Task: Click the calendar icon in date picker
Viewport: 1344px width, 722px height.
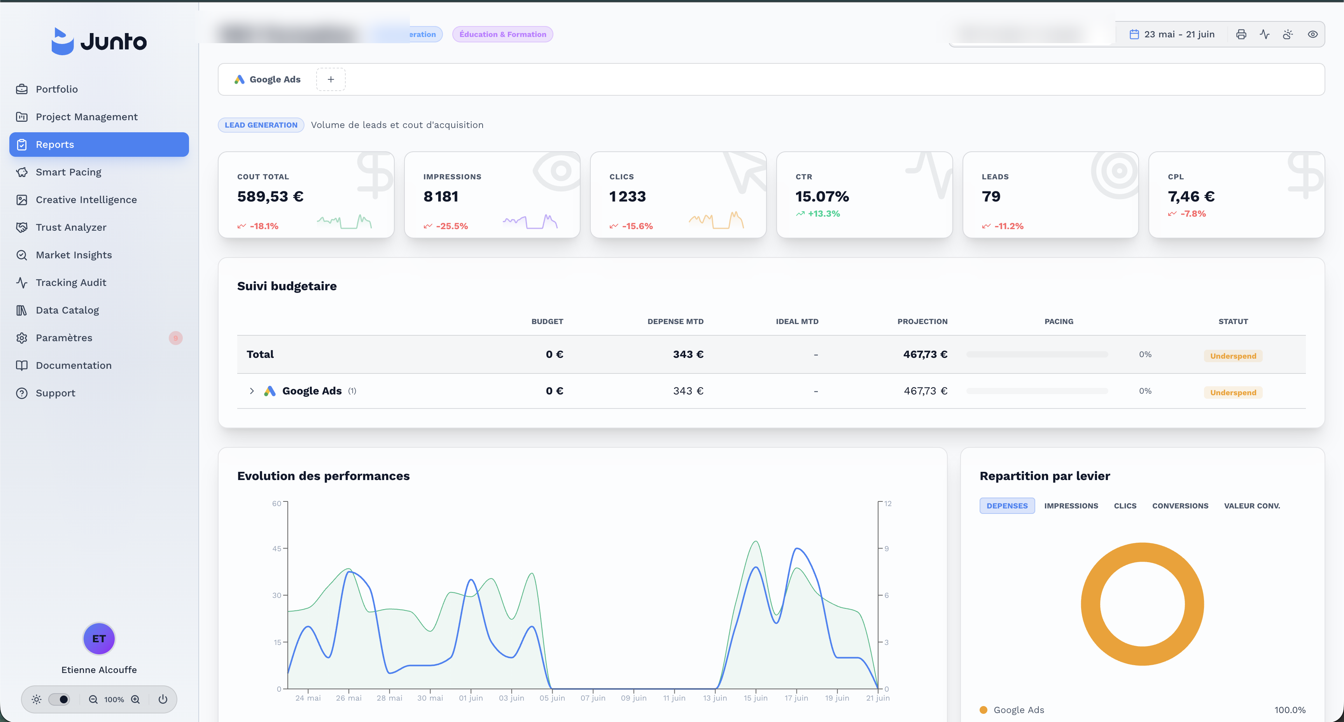Action: coord(1134,35)
